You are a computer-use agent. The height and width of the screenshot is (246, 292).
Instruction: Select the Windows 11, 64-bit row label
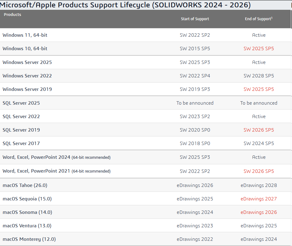coord(25,35)
